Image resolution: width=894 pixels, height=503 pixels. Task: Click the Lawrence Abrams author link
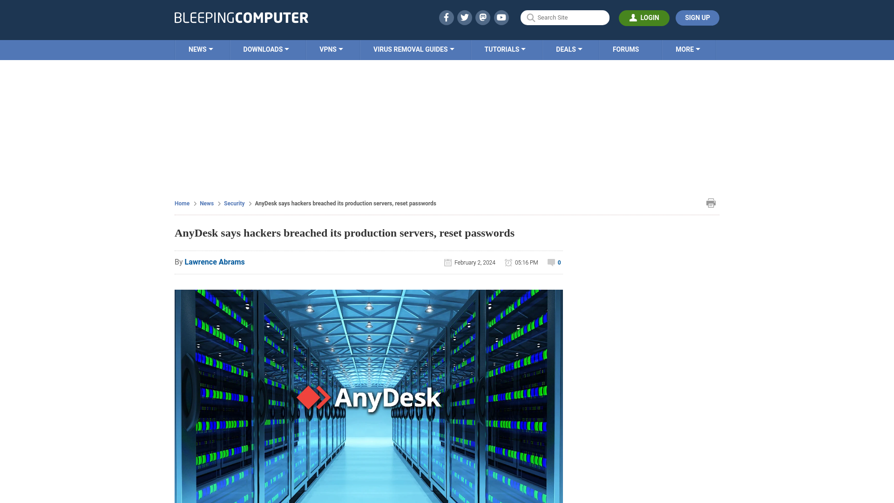point(214,262)
